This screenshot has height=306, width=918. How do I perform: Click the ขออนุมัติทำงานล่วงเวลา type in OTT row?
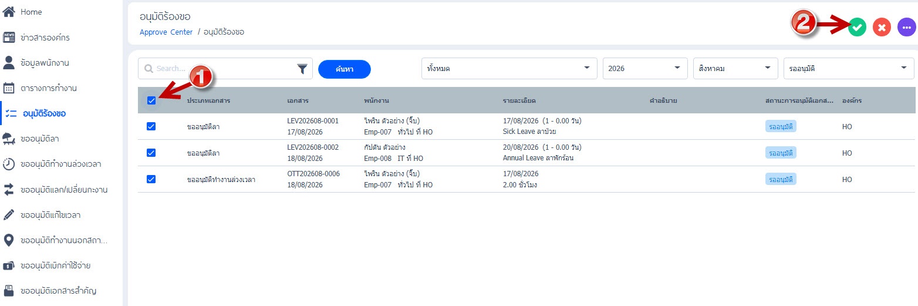click(x=221, y=179)
